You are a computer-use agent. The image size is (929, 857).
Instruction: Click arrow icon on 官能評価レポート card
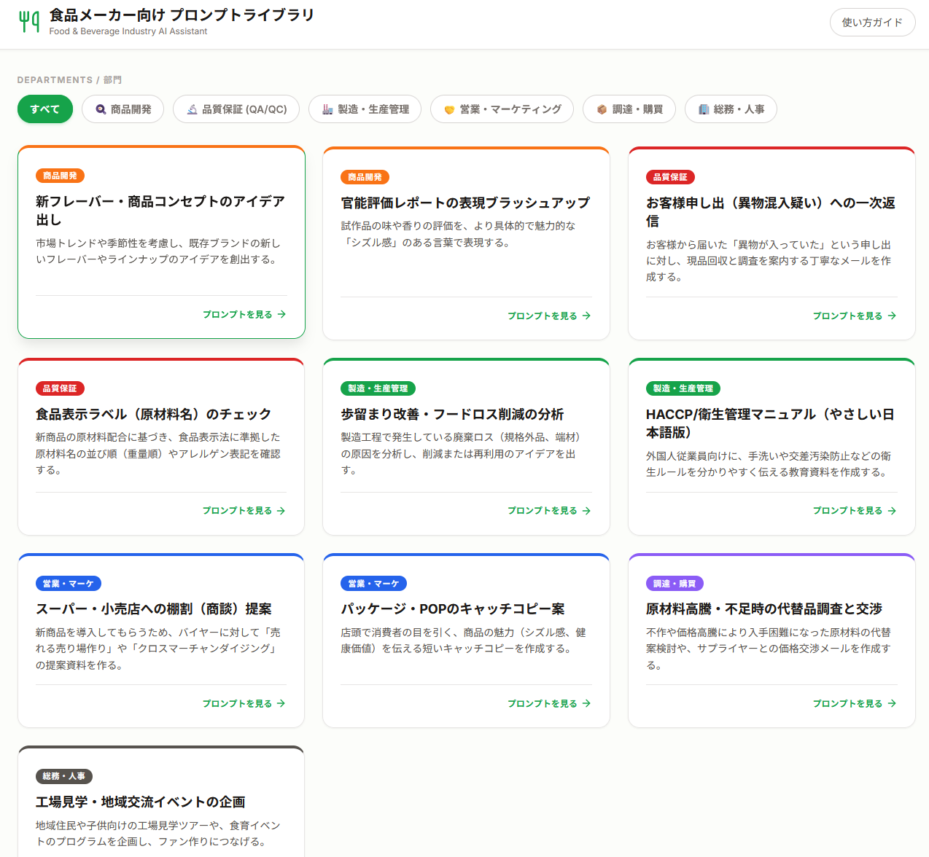pos(587,316)
